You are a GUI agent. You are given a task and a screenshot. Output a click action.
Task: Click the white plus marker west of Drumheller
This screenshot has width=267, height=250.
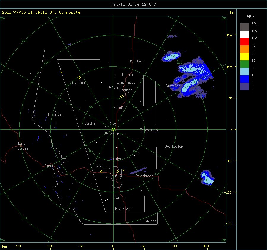[168, 120]
